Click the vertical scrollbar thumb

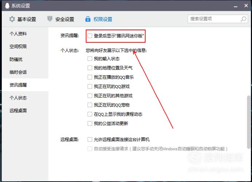click(249, 122)
